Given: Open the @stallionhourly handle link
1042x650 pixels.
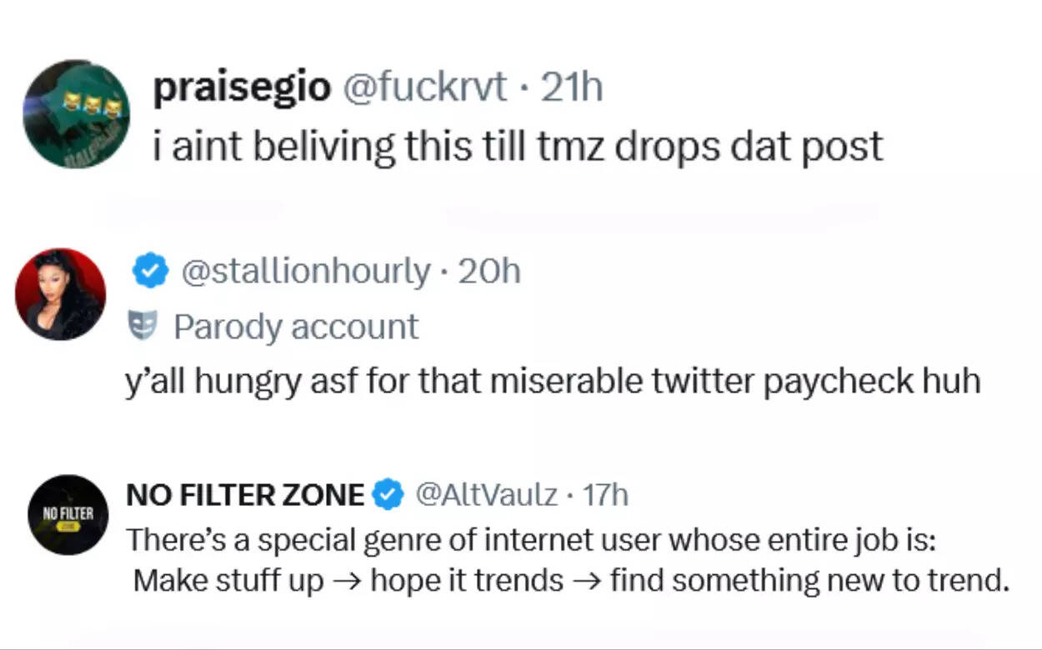Looking at the screenshot, I should coord(305,272).
